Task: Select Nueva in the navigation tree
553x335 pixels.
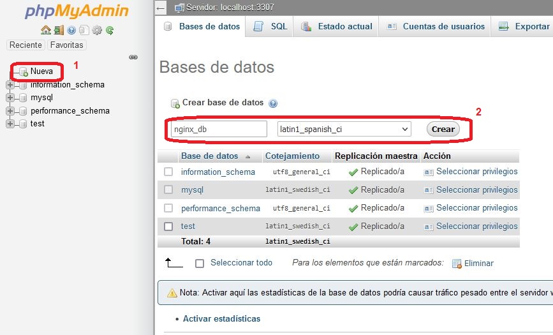Action: (41, 71)
